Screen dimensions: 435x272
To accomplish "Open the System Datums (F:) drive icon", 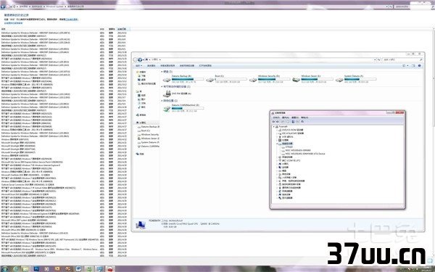I will [x=339, y=80].
